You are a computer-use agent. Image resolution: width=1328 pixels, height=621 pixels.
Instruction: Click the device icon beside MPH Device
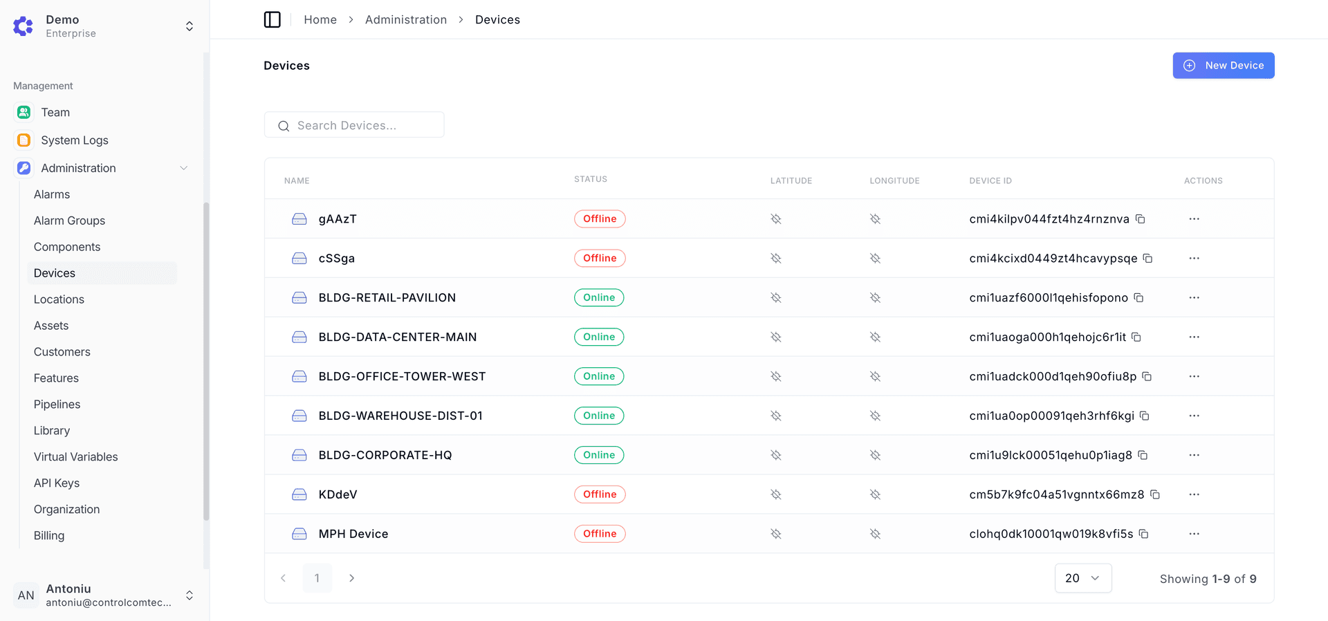tap(299, 534)
